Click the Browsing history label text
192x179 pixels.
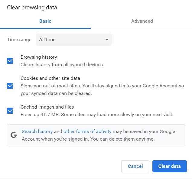pos(39,57)
